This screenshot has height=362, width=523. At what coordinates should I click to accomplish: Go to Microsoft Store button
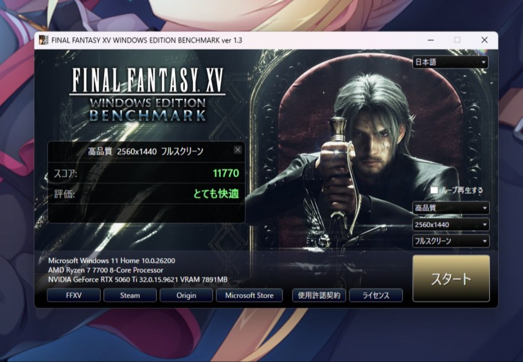point(249,295)
